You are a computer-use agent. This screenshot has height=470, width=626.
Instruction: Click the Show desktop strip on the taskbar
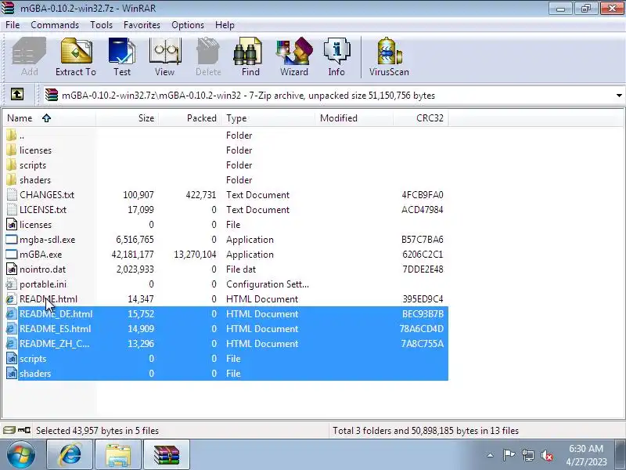[622, 455]
